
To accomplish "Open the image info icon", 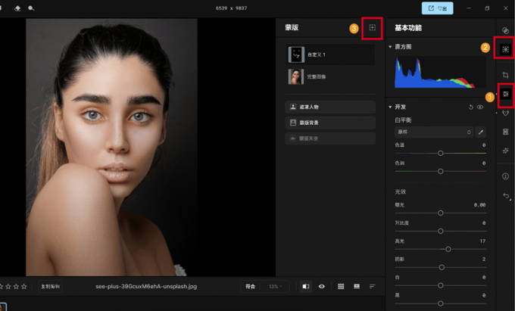I will pos(505,176).
